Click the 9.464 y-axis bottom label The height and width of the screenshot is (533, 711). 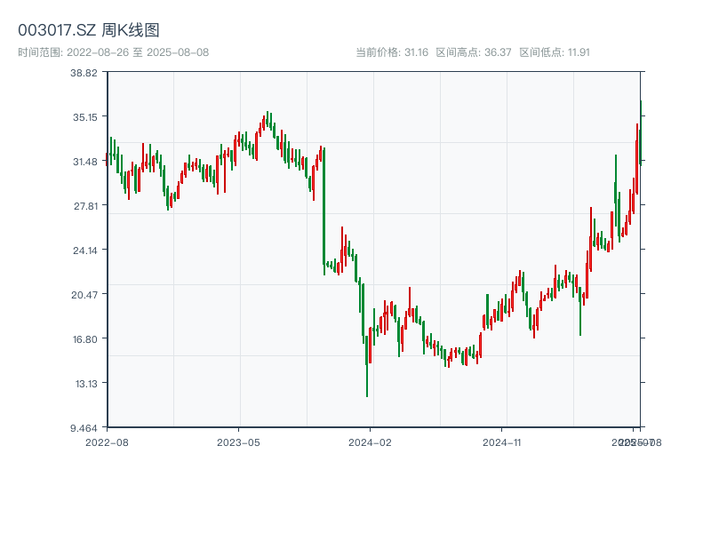coord(84,428)
